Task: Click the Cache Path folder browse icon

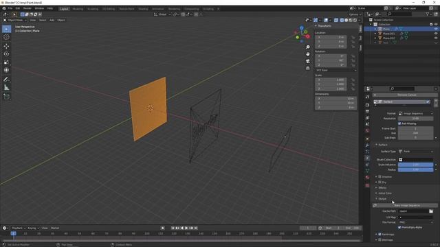Action: click(431, 211)
